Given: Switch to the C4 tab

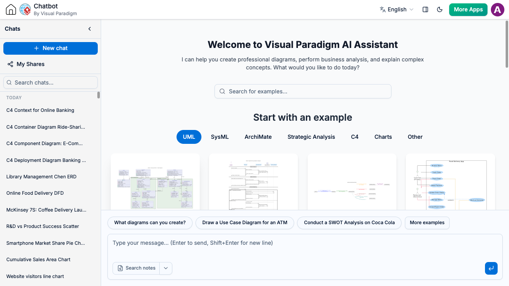Looking at the screenshot, I should (355, 137).
